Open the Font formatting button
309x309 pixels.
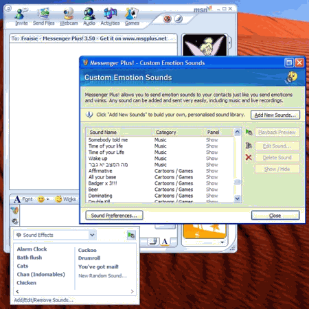pos(23,199)
